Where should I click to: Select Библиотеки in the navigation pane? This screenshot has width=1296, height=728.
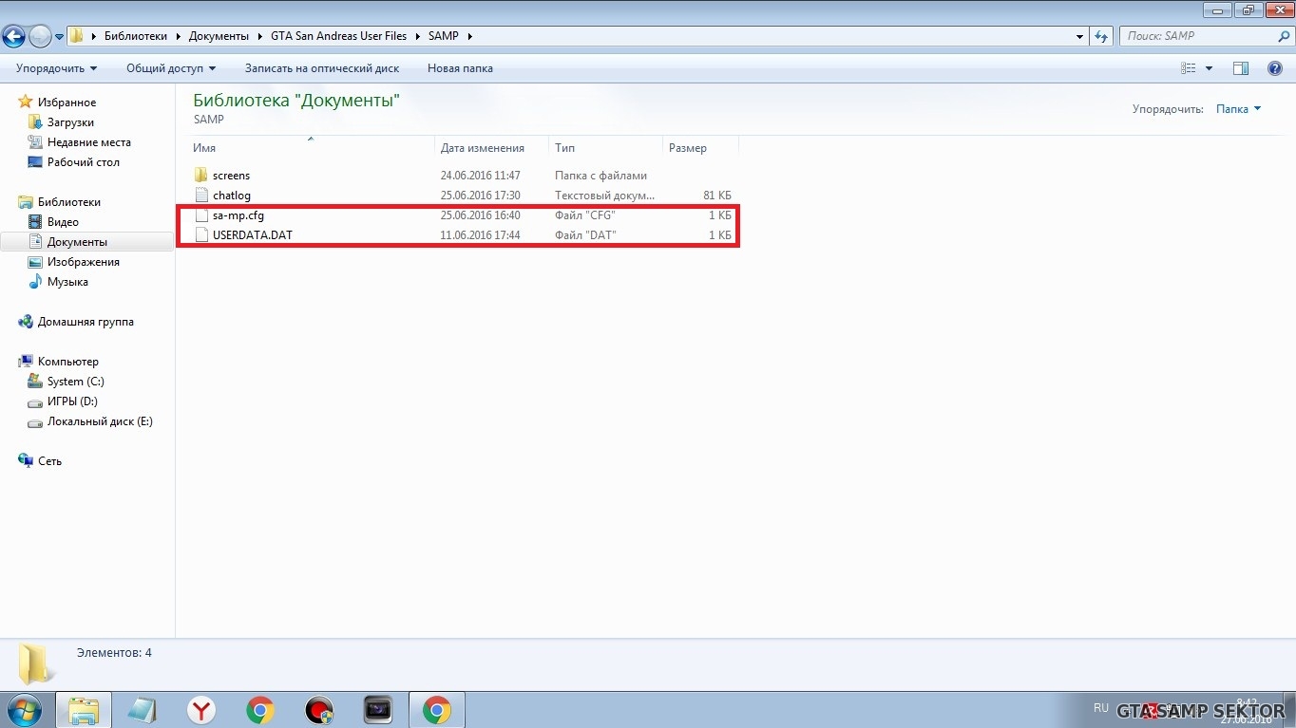(x=68, y=202)
